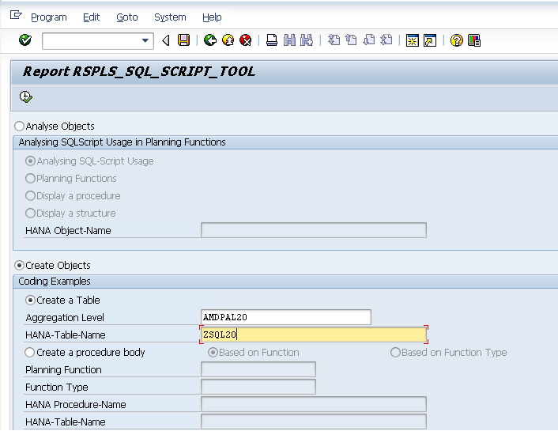Open the Goto menu
Image resolution: width=558 pixels, height=431 pixels.
(127, 17)
